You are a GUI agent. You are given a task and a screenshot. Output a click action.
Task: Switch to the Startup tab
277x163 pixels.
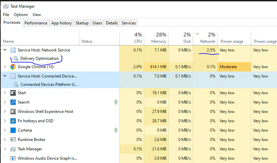point(82,23)
